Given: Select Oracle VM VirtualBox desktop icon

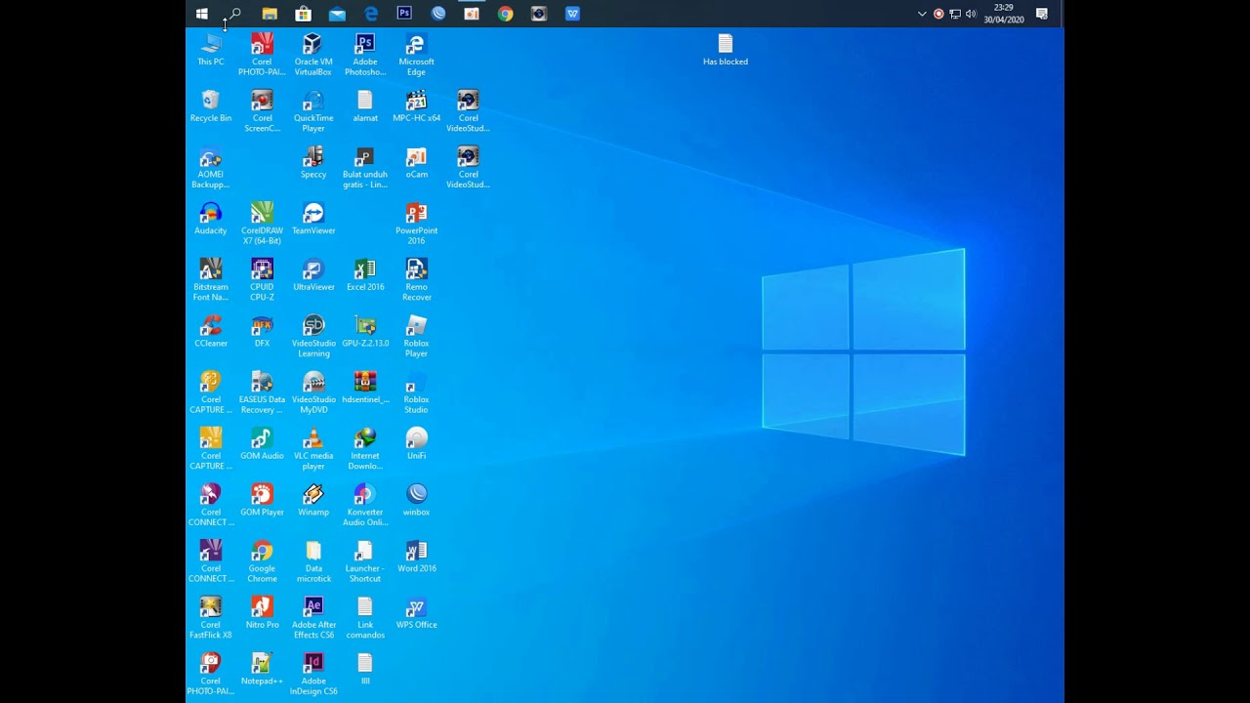Looking at the screenshot, I should (313, 55).
